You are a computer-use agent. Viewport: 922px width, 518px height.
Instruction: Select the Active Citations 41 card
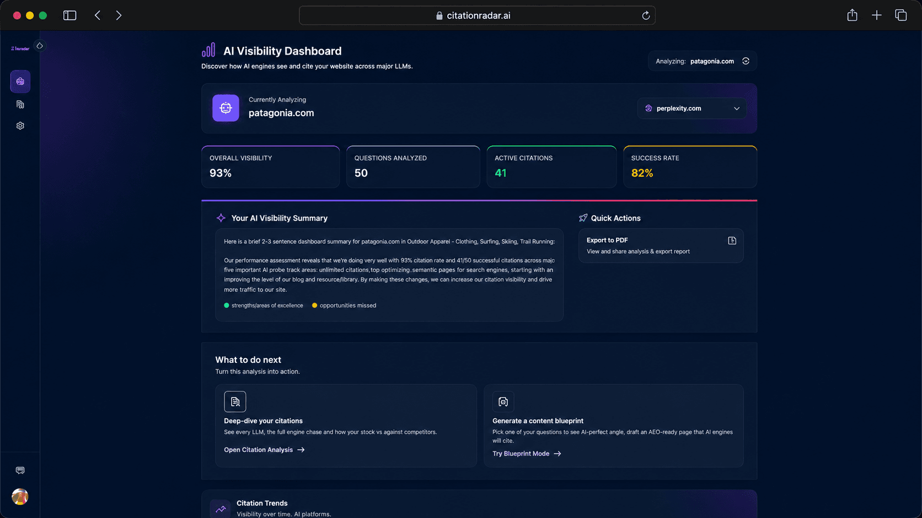551,167
